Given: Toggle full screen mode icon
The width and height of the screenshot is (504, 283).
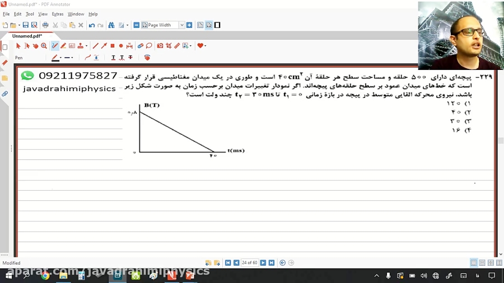Looking at the screenshot, I should pos(217,25).
